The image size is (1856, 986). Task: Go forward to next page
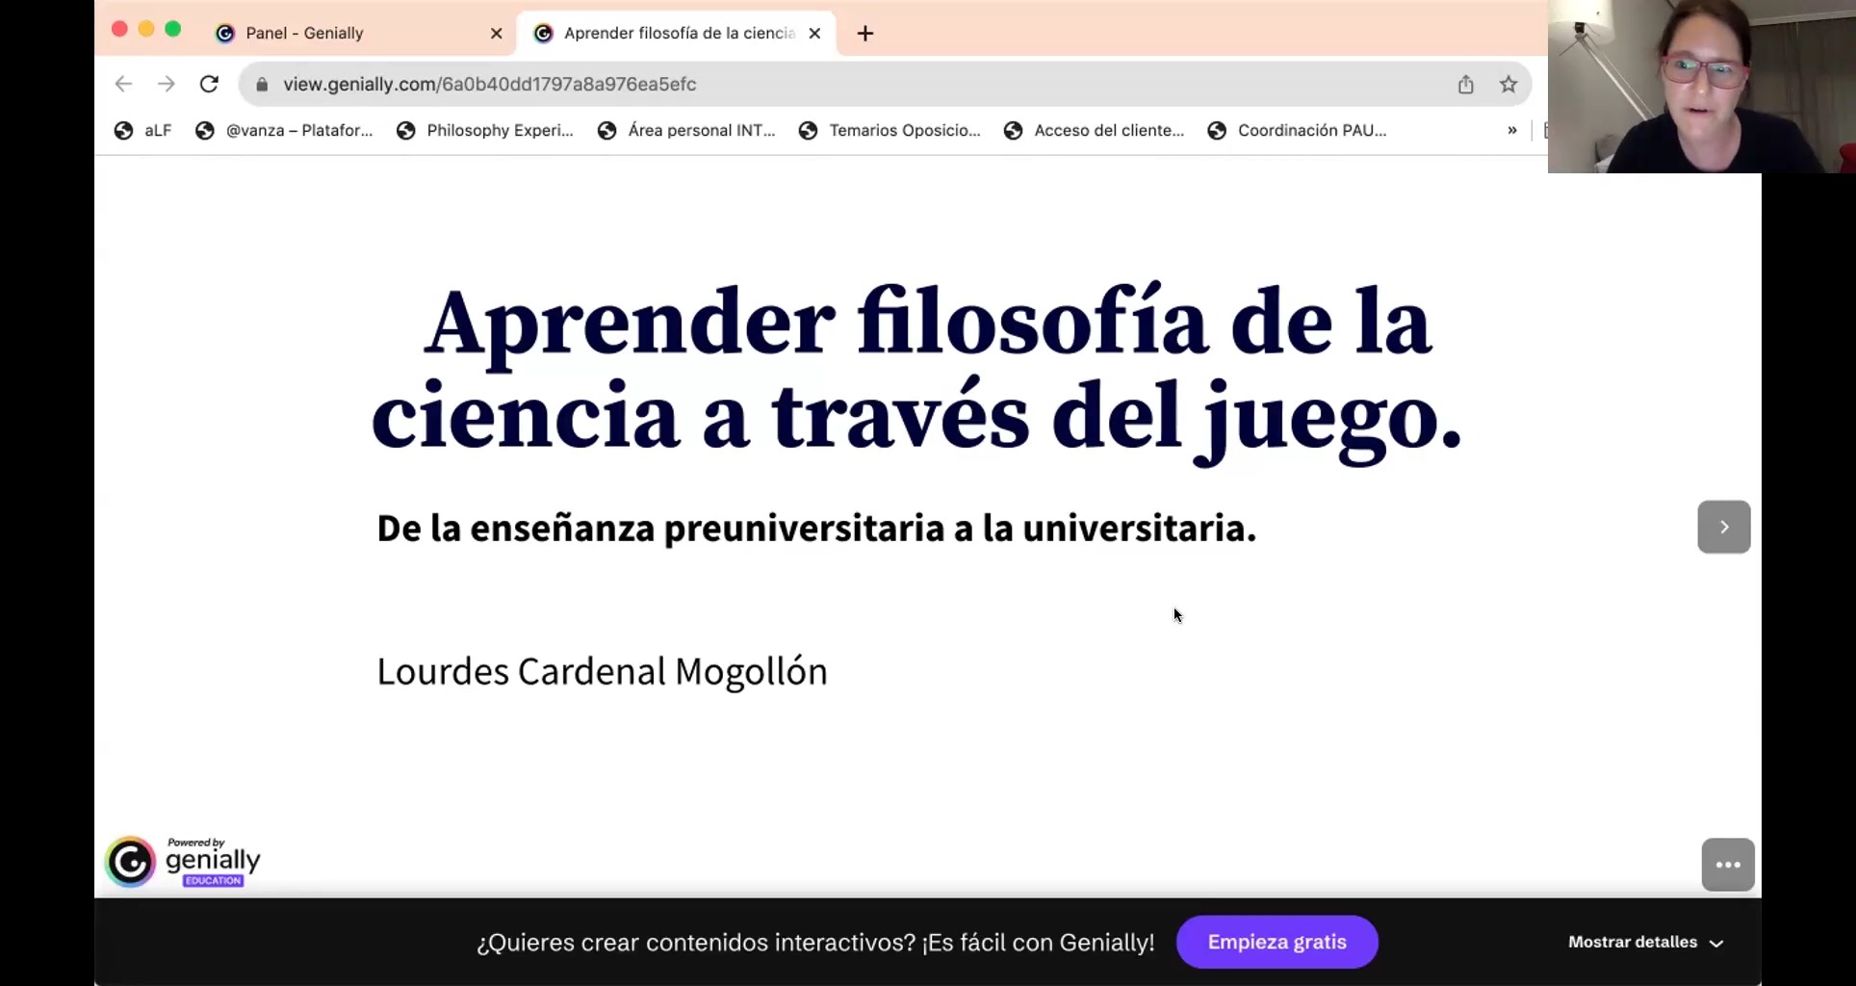point(167,84)
